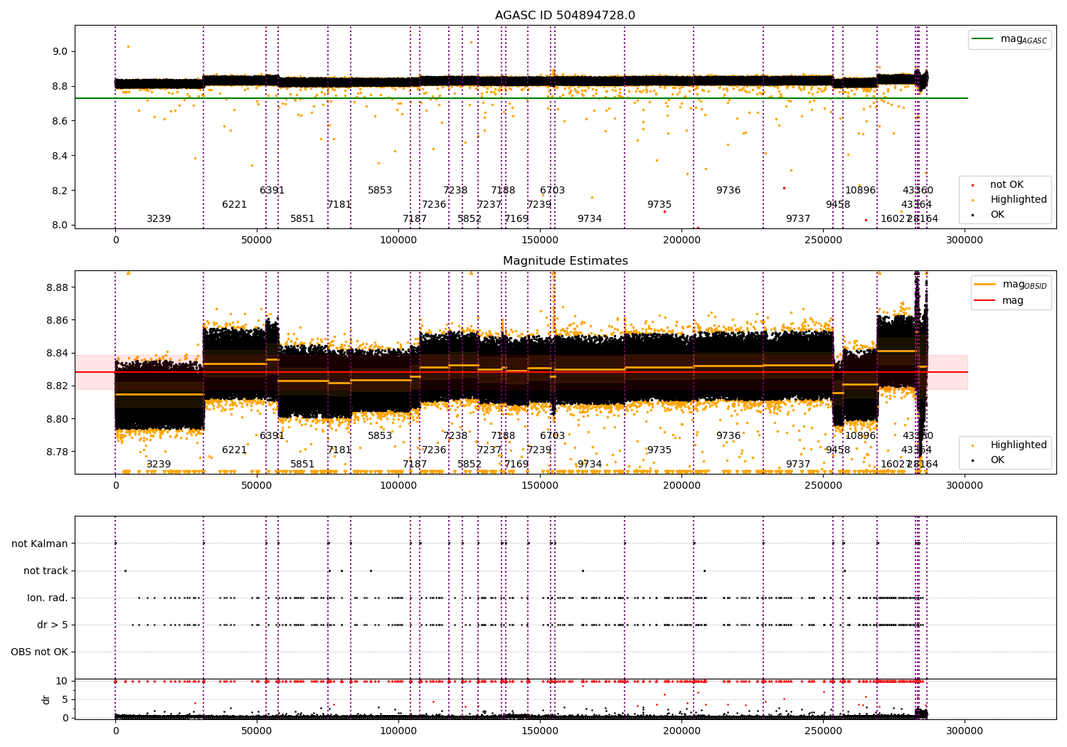Click the 150000 x-tick under the AGASC ID plot
This screenshot has height=747, width=1067.
pos(540,240)
